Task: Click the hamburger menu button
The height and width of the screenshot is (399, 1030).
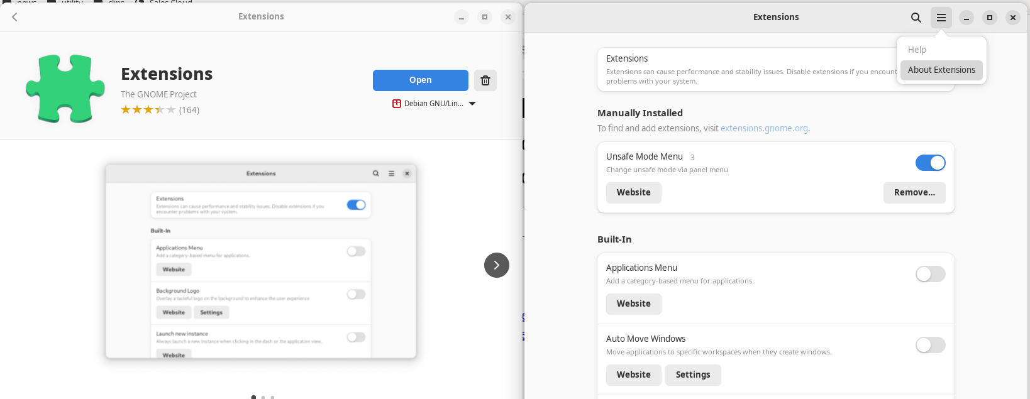Action: pos(941,18)
